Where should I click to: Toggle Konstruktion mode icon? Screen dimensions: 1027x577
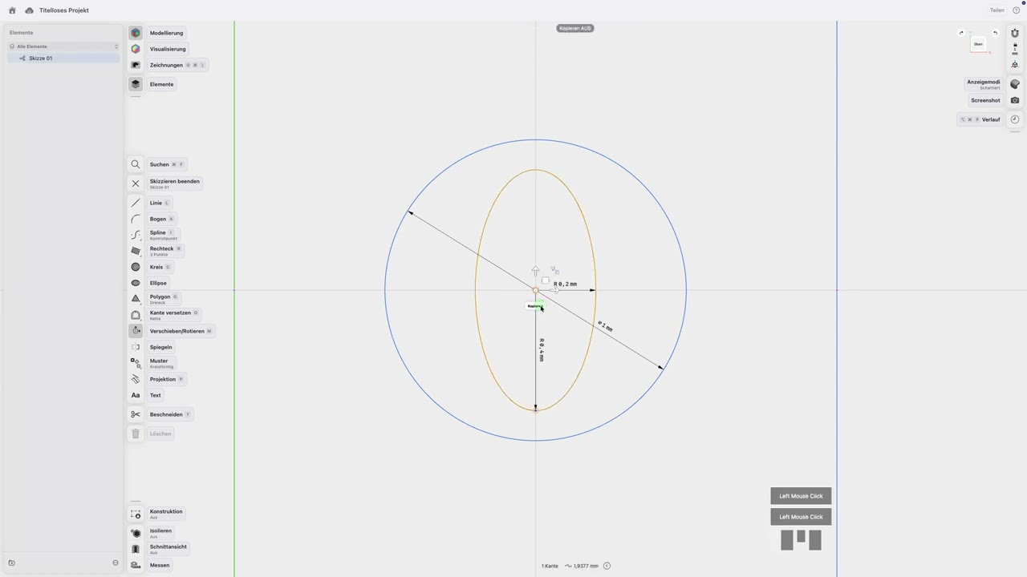[136, 514]
